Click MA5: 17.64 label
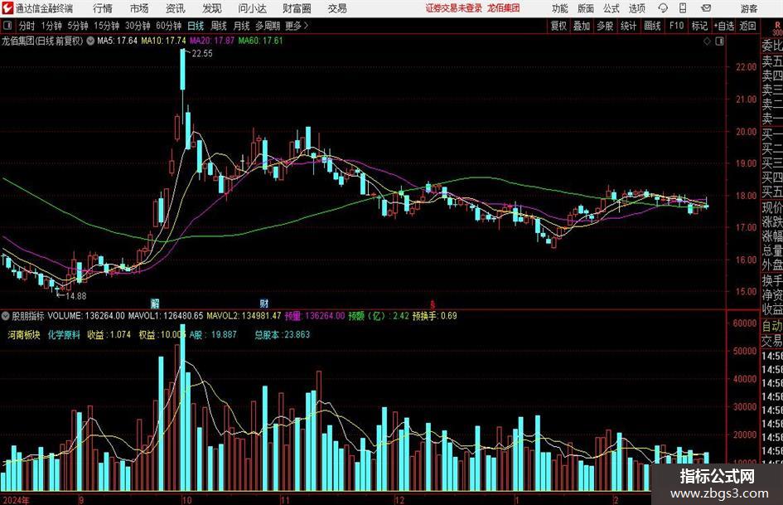This screenshot has width=783, height=505. [117, 41]
